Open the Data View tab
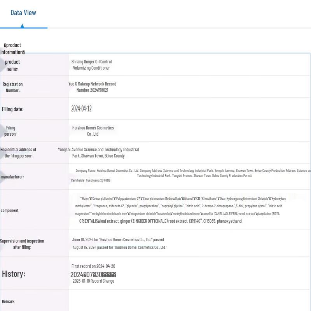This screenshot has height=311, width=311. click(x=23, y=13)
